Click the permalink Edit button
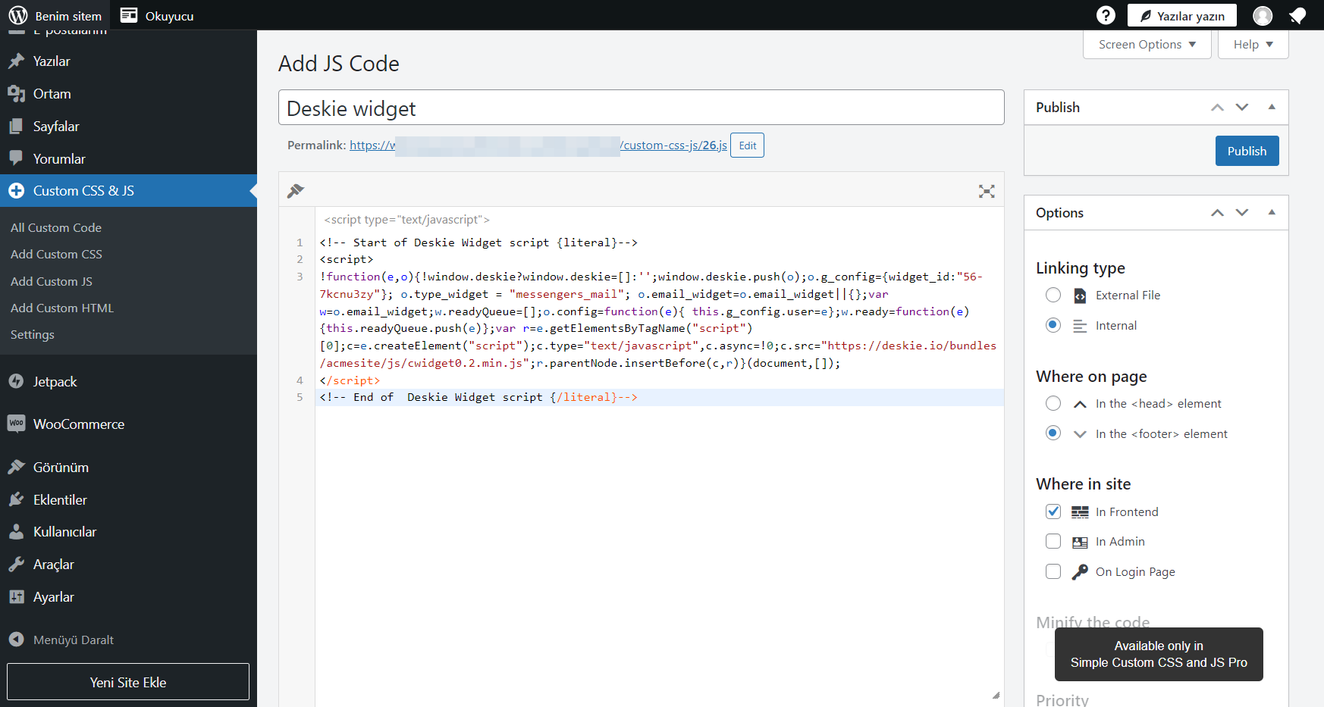The width and height of the screenshot is (1324, 707). (x=747, y=145)
